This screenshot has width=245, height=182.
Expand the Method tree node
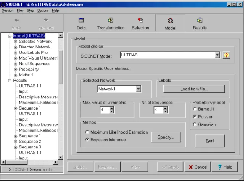16,75
